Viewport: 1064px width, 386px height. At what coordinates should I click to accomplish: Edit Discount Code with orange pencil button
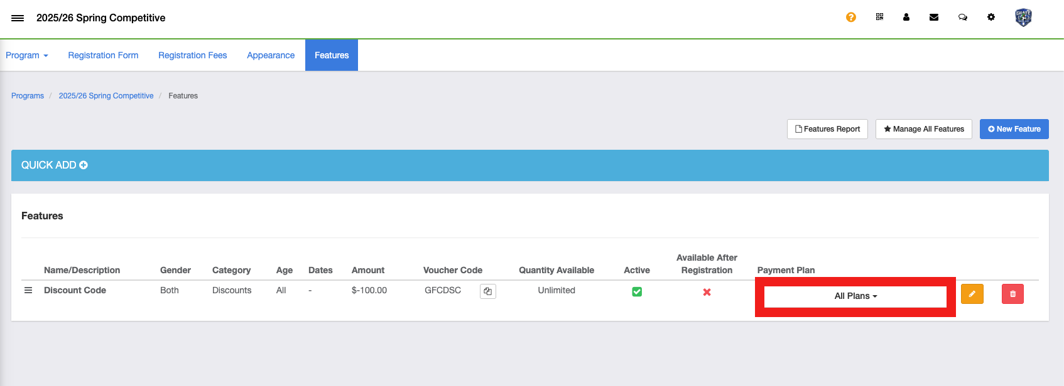[x=972, y=294]
